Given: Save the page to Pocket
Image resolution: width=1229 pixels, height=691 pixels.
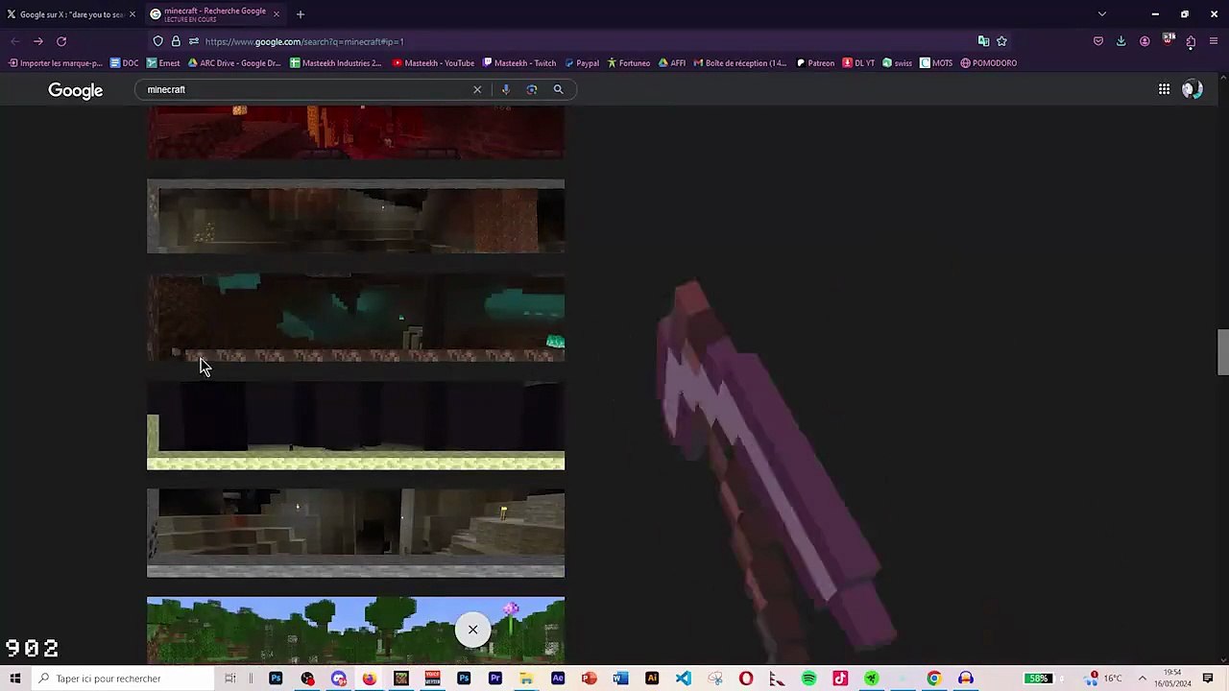Looking at the screenshot, I should pyautogui.click(x=1098, y=41).
